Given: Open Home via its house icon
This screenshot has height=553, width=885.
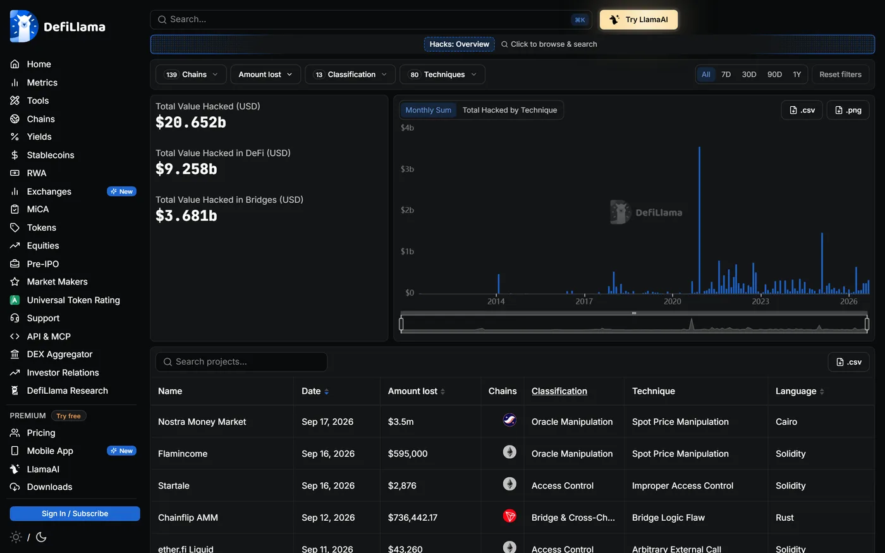Looking at the screenshot, I should pyautogui.click(x=15, y=64).
